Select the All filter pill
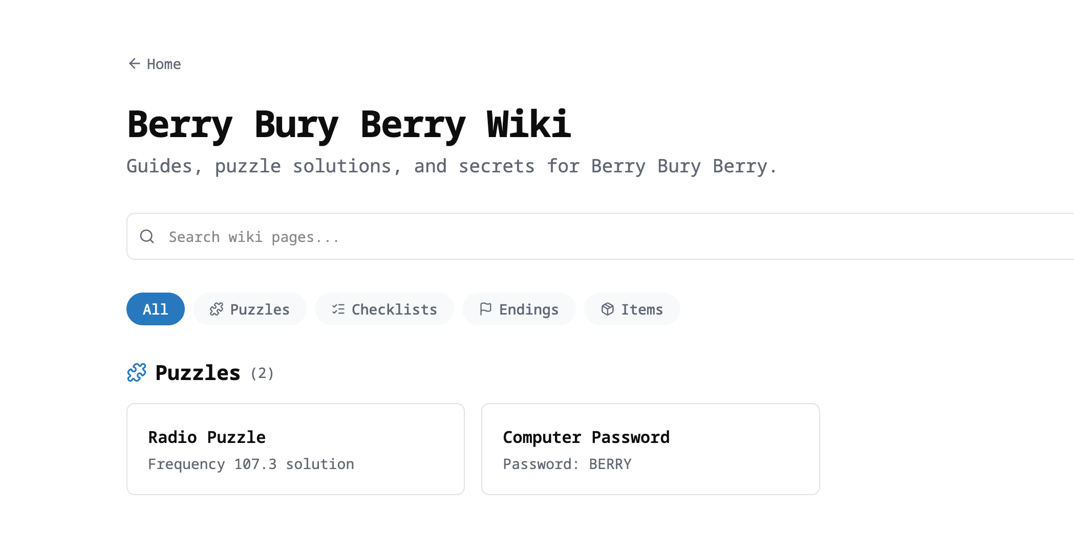The height and width of the screenshot is (534, 1074). pos(155,309)
